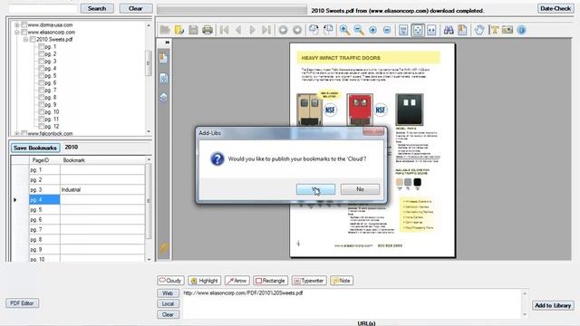
Task: Check the www.eliasoncorp.com checkbox
Action: point(24,33)
